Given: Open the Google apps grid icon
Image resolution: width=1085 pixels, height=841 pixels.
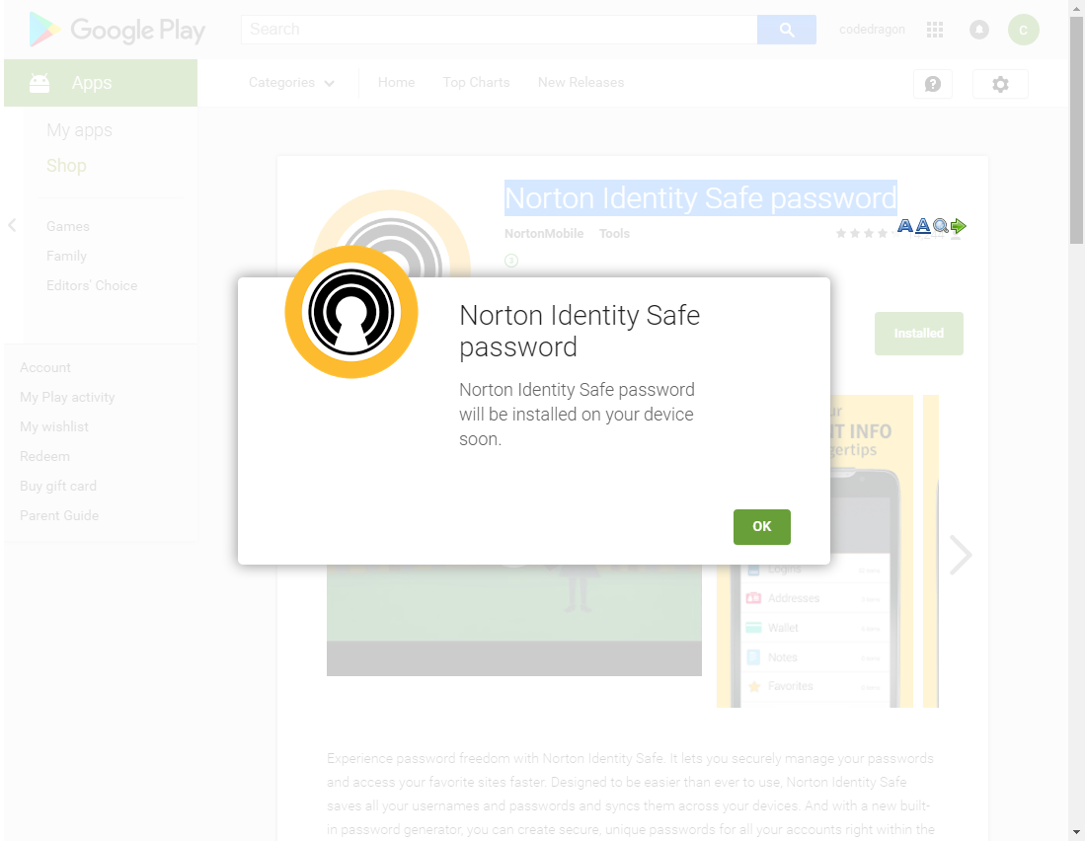Looking at the screenshot, I should 935,29.
